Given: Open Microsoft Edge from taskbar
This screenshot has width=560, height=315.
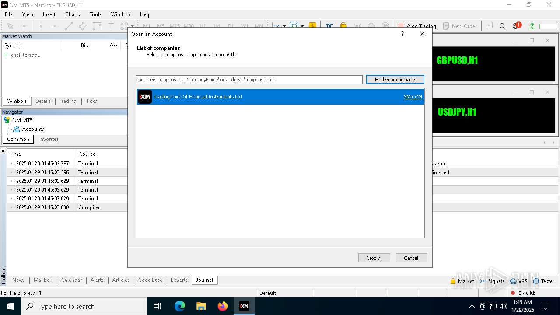Looking at the screenshot, I should 180,306.
